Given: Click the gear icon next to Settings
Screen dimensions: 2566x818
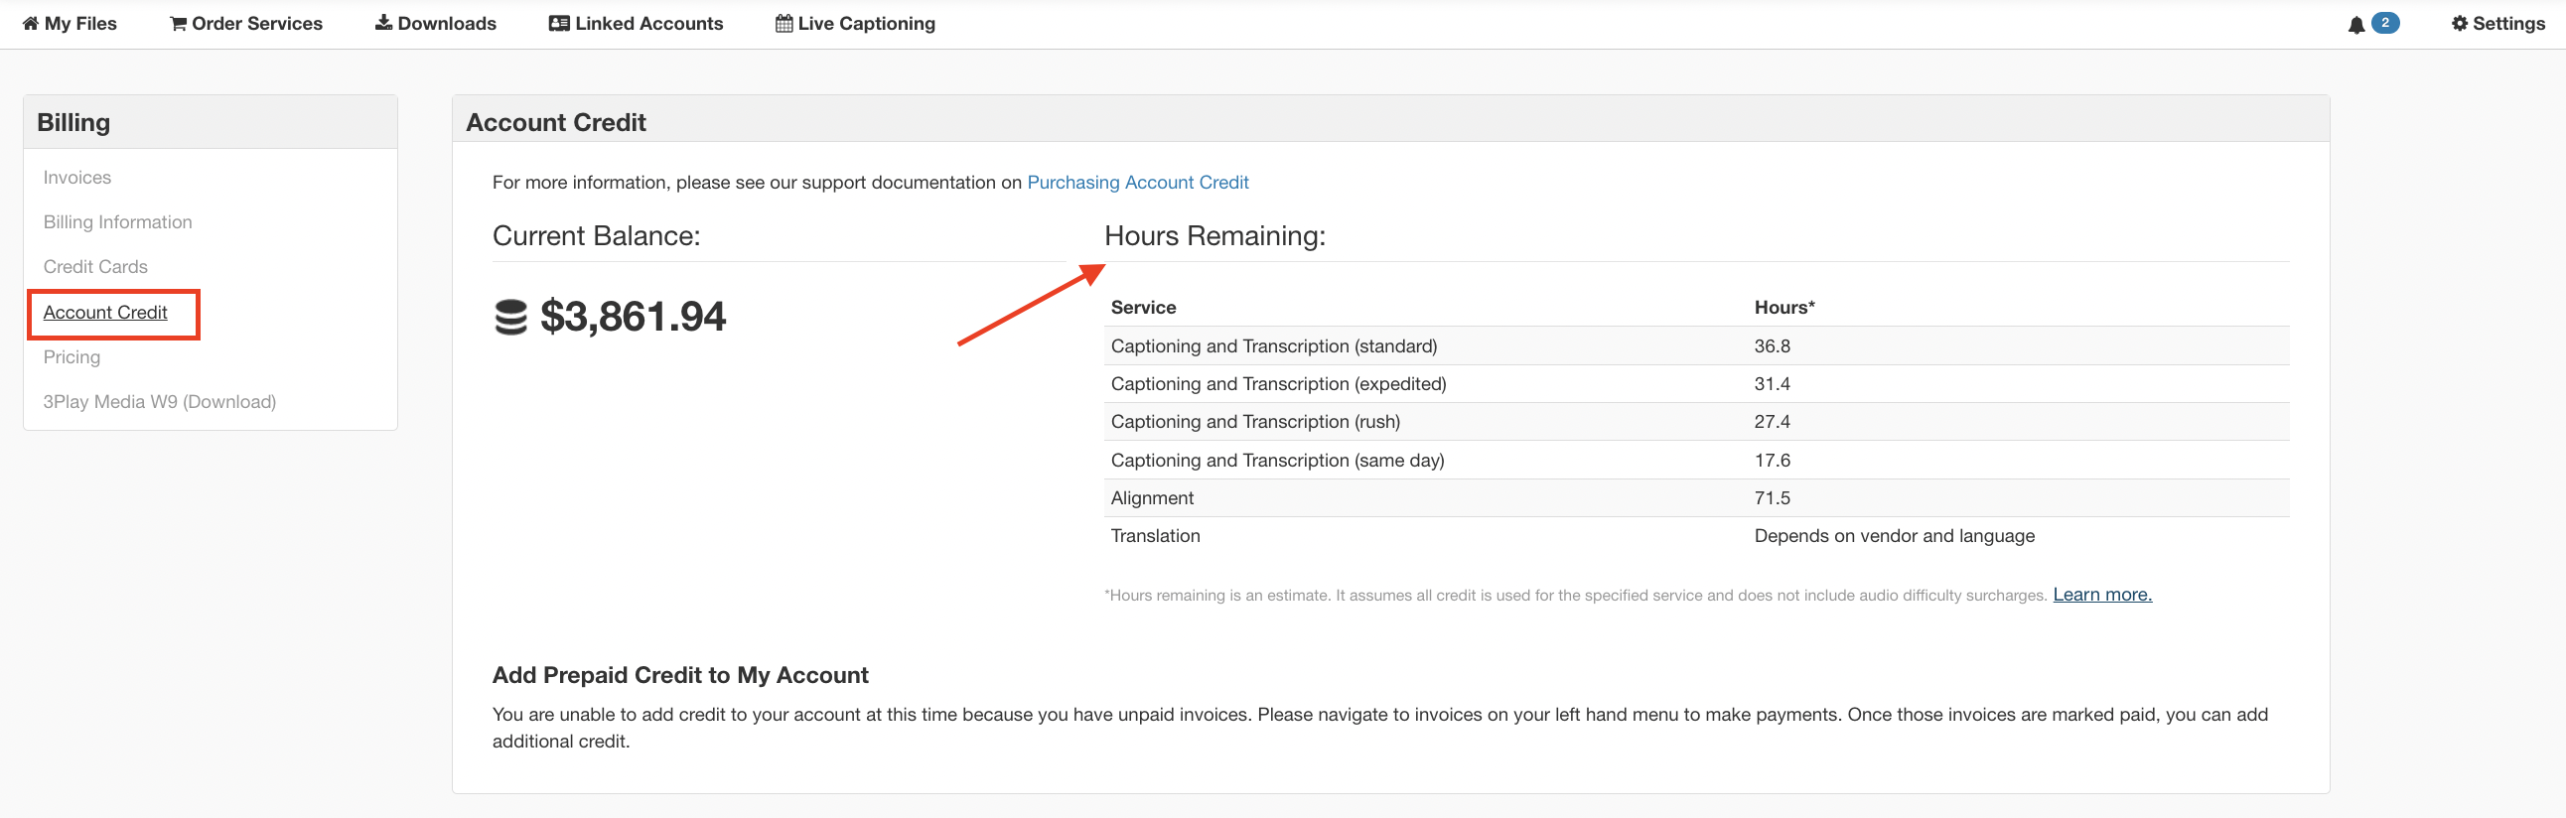Looking at the screenshot, I should click(2460, 23).
